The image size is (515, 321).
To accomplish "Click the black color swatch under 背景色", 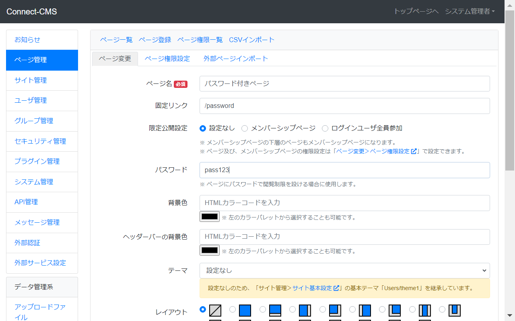I will pyautogui.click(x=209, y=216).
